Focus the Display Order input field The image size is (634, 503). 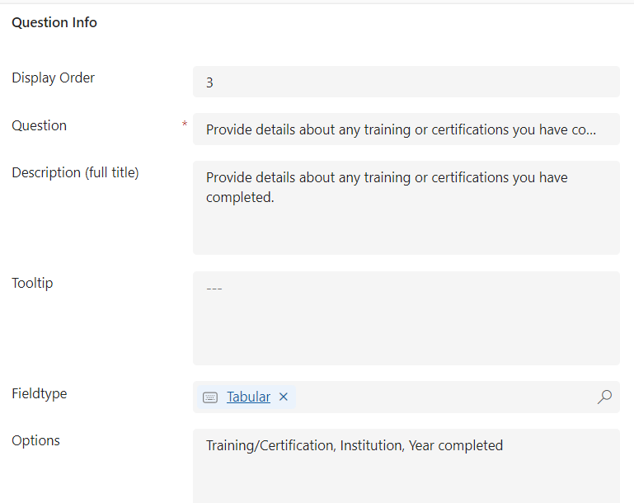[x=406, y=82]
